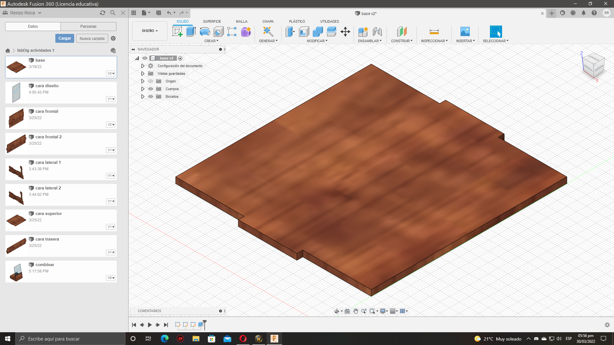
Task: Click the Insert image icon
Action: tap(465, 32)
